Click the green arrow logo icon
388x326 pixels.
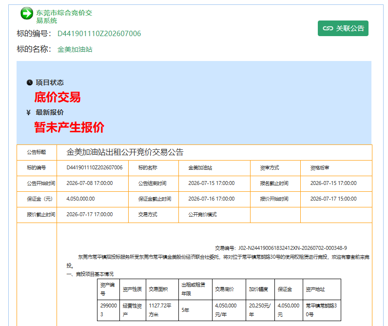[x=27, y=13]
